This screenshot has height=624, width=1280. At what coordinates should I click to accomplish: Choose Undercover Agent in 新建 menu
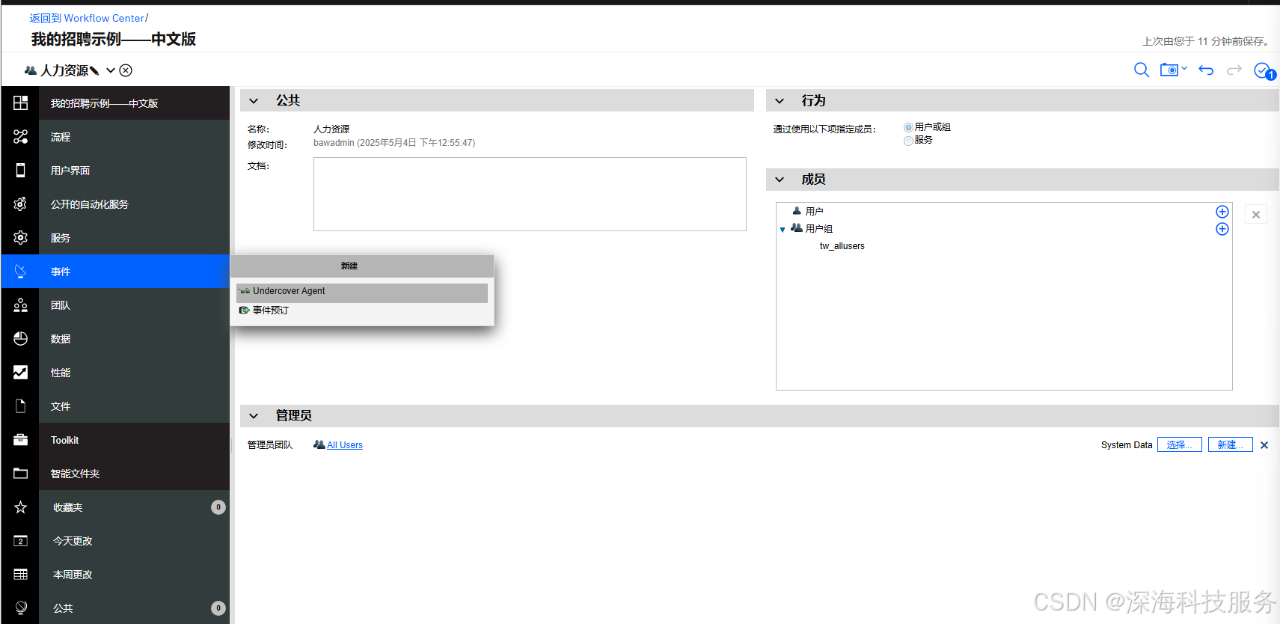point(362,292)
